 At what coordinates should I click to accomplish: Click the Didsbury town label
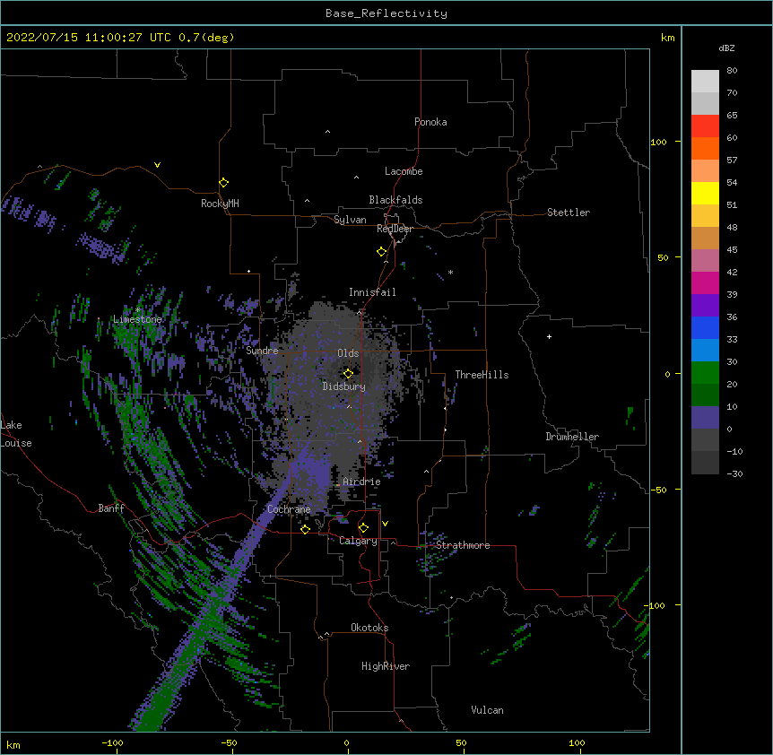tap(344, 386)
